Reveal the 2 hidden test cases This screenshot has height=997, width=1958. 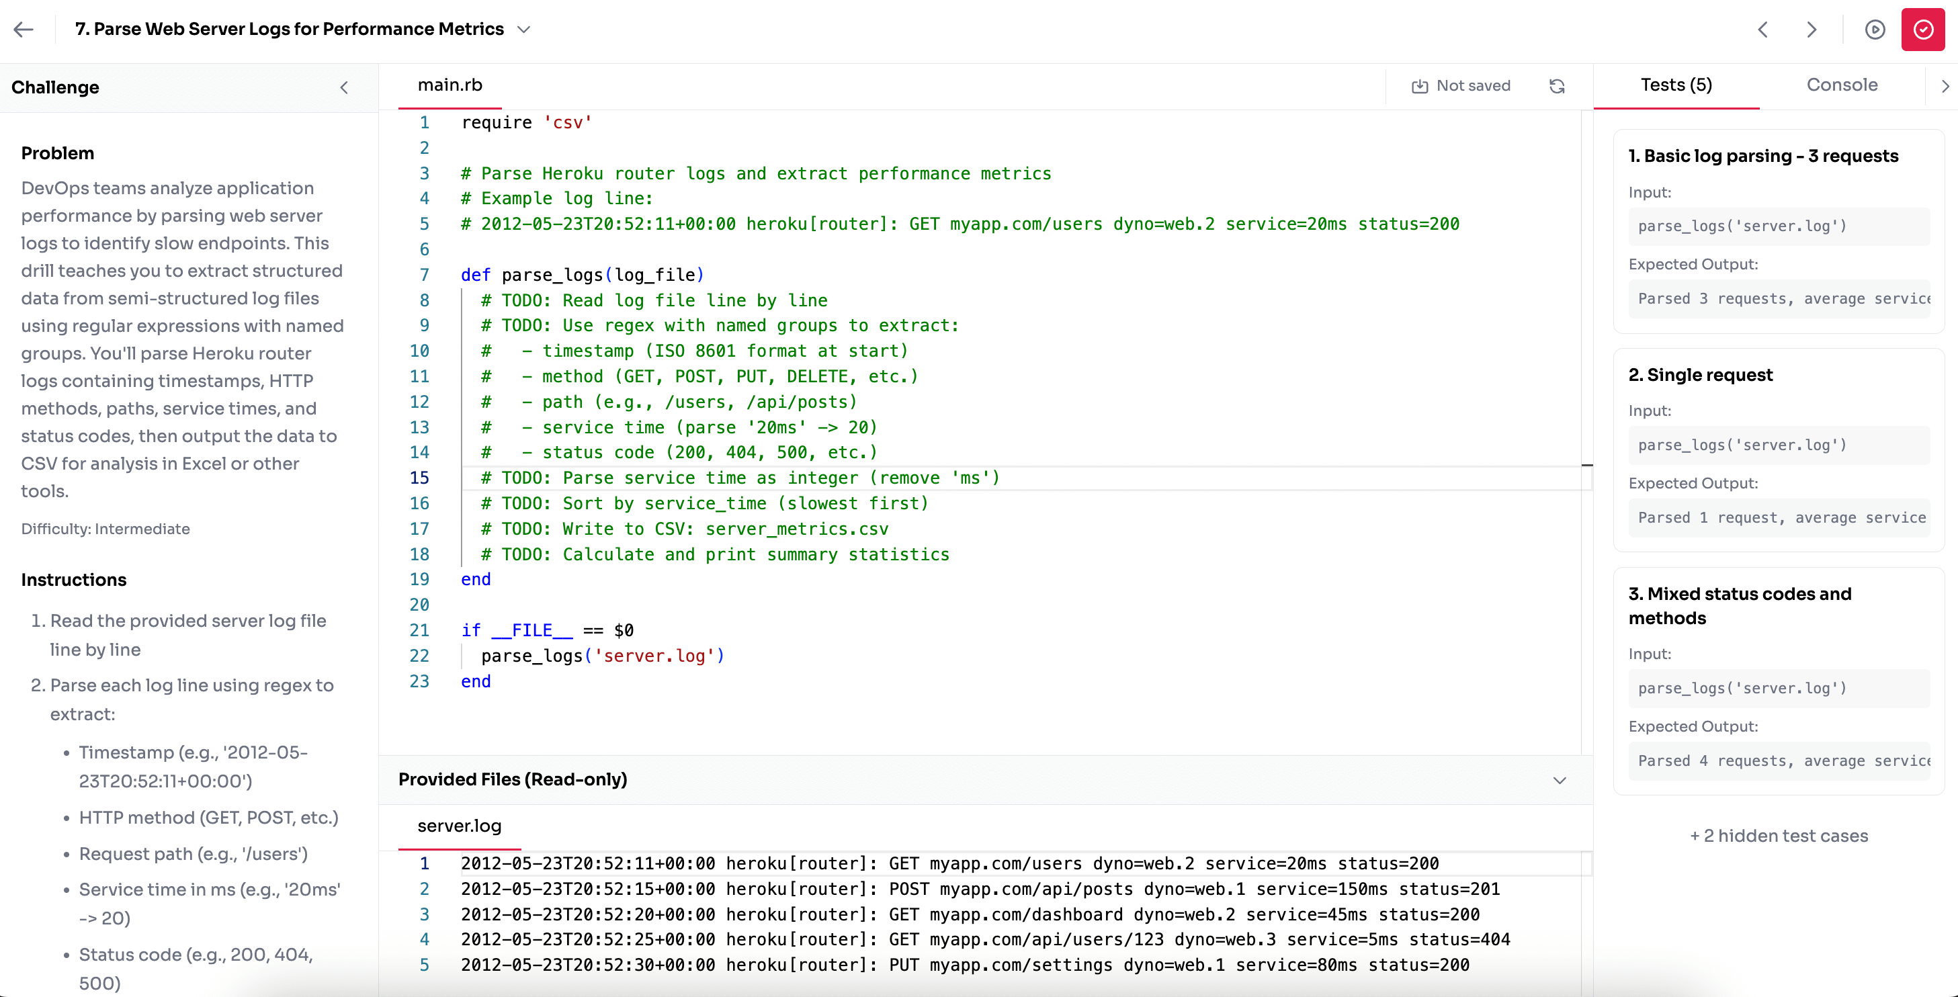click(1779, 835)
